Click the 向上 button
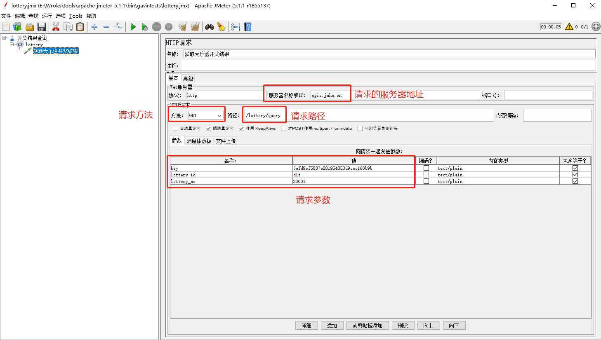This screenshot has height=340, width=601. point(429,326)
